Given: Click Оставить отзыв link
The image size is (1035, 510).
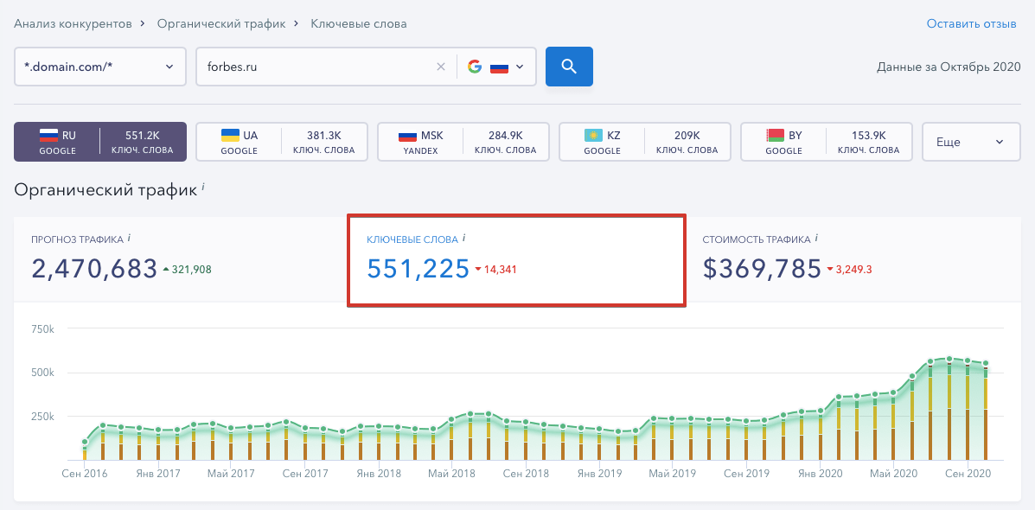Looking at the screenshot, I should pyautogui.click(x=972, y=23).
